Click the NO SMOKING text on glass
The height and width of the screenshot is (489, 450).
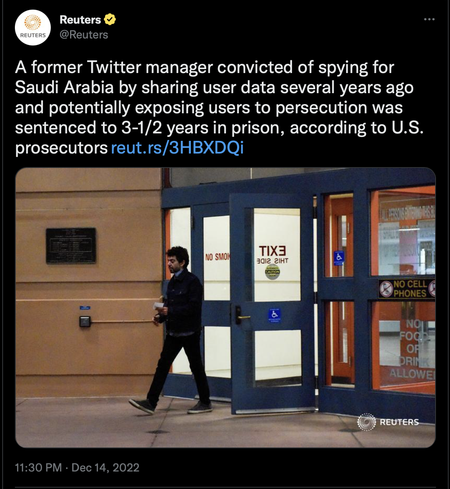[217, 257]
